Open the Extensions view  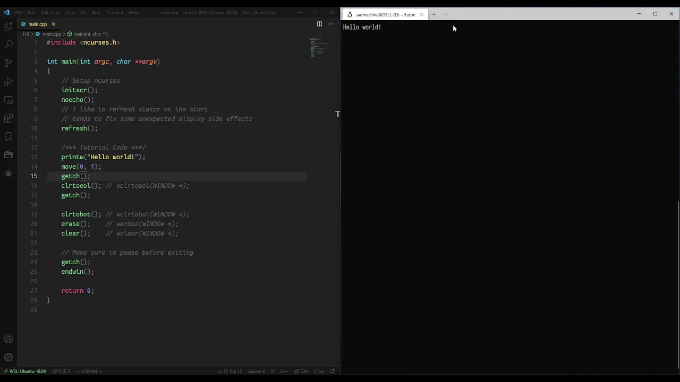point(8,118)
